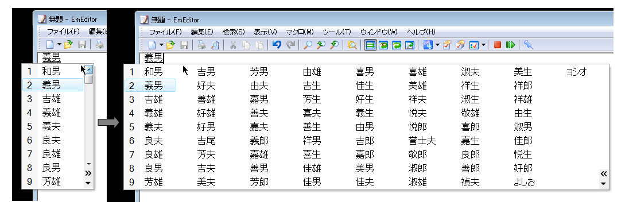Click red Start/Stop macro recording icon
Viewport: 629px width, 209px height.
coord(498,45)
